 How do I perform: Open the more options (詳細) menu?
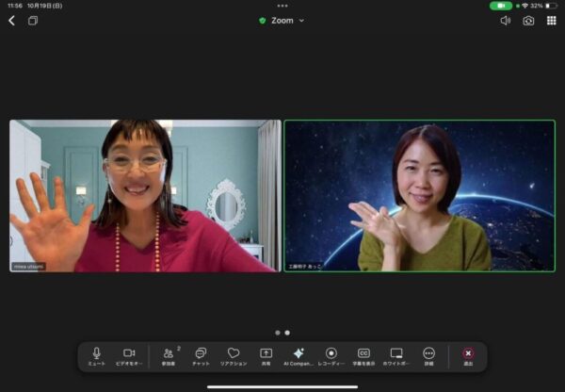(x=428, y=353)
